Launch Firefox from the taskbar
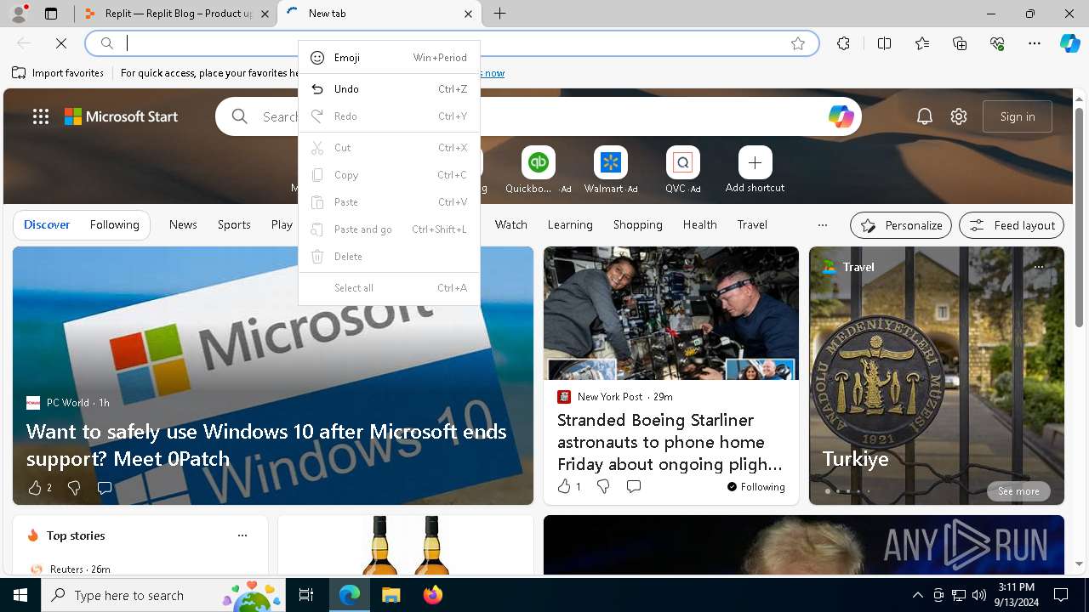Image resolution: width=1089 pixels, height=612 pixels. click(x=432, y=595)
